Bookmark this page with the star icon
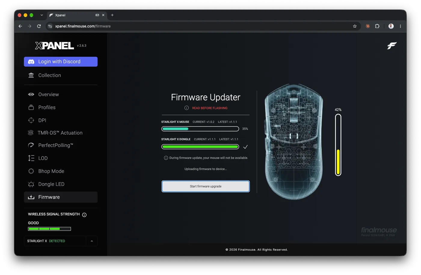 coord(355,26)
